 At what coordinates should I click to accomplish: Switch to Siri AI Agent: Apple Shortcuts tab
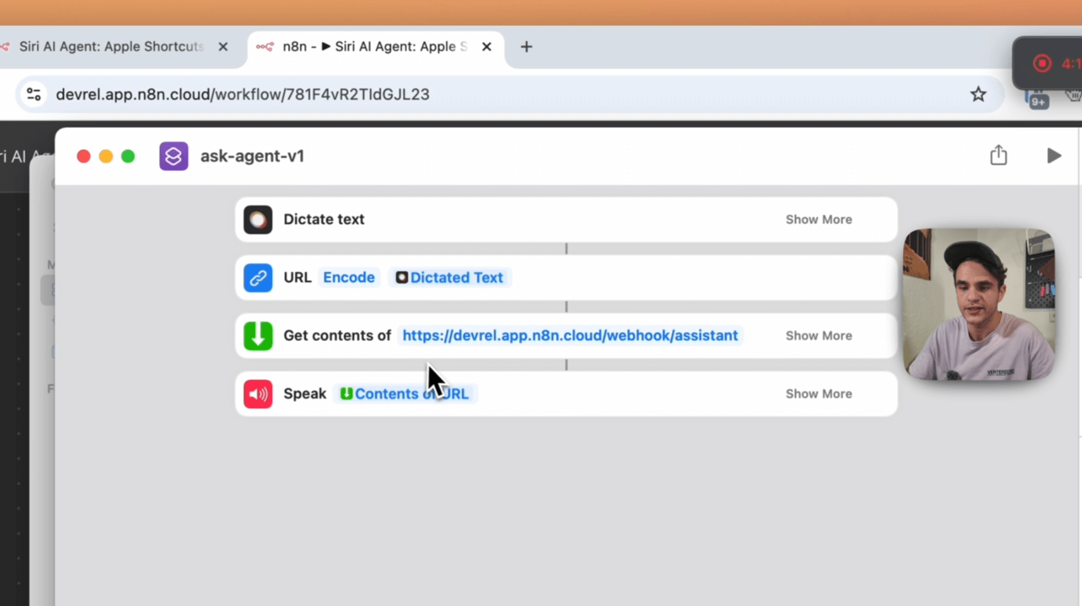click(112, 47)
